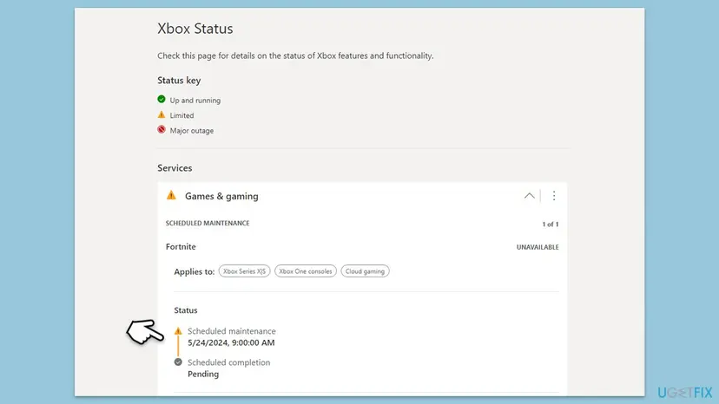Open the Games & gaming more options menu
The height and width of the screenshot is (404, 719).
click(554, 196)
